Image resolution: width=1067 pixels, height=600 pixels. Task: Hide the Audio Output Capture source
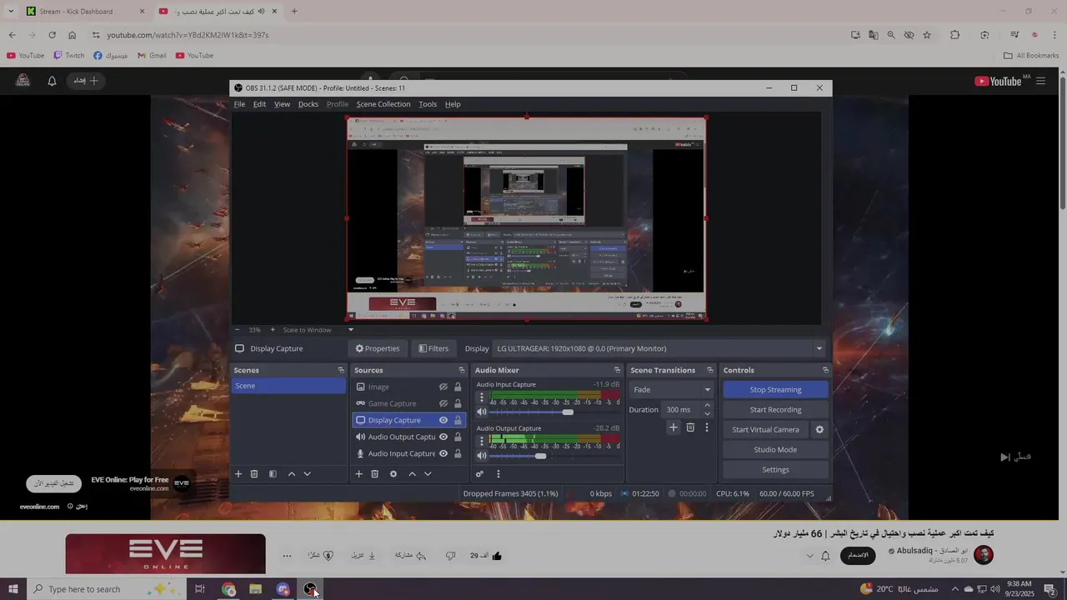[443, 437]
